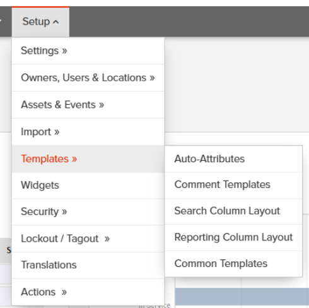Open the Assets & Events submenu
Screen dimensions: 309x308
pyautogui.click(x=88, y=105)
